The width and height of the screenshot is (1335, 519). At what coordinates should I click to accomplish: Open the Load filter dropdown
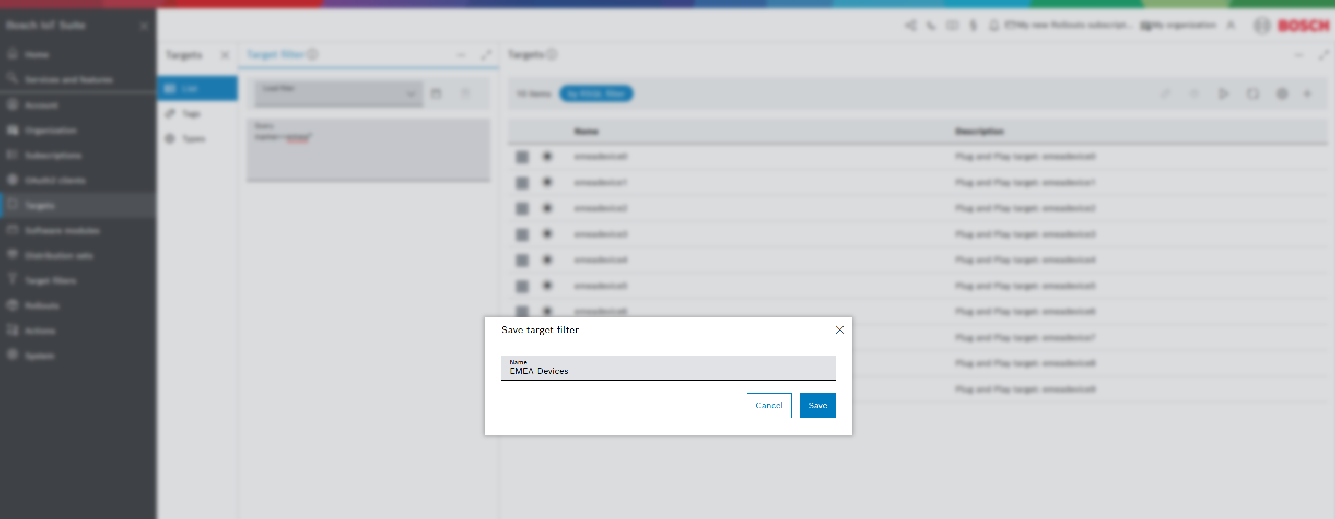[x=338, y=94]
